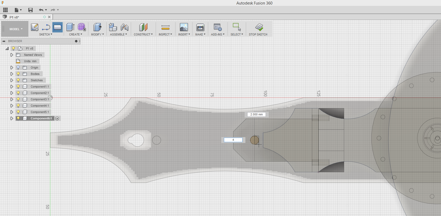The height and width of the screenshot is (216, 441).
Task: Select Named Views in the browser
Action: 33,55
